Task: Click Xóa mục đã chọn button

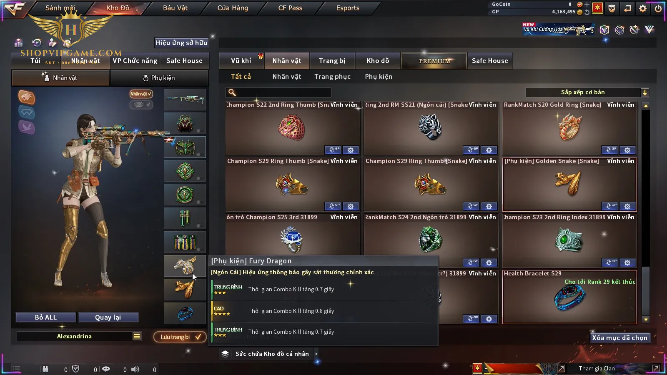Action: pos(619,338)
